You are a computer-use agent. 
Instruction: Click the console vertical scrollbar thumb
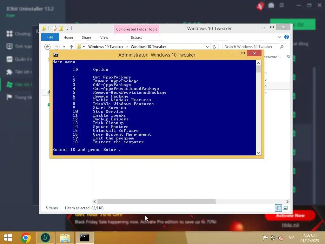[x=258, y=69]
